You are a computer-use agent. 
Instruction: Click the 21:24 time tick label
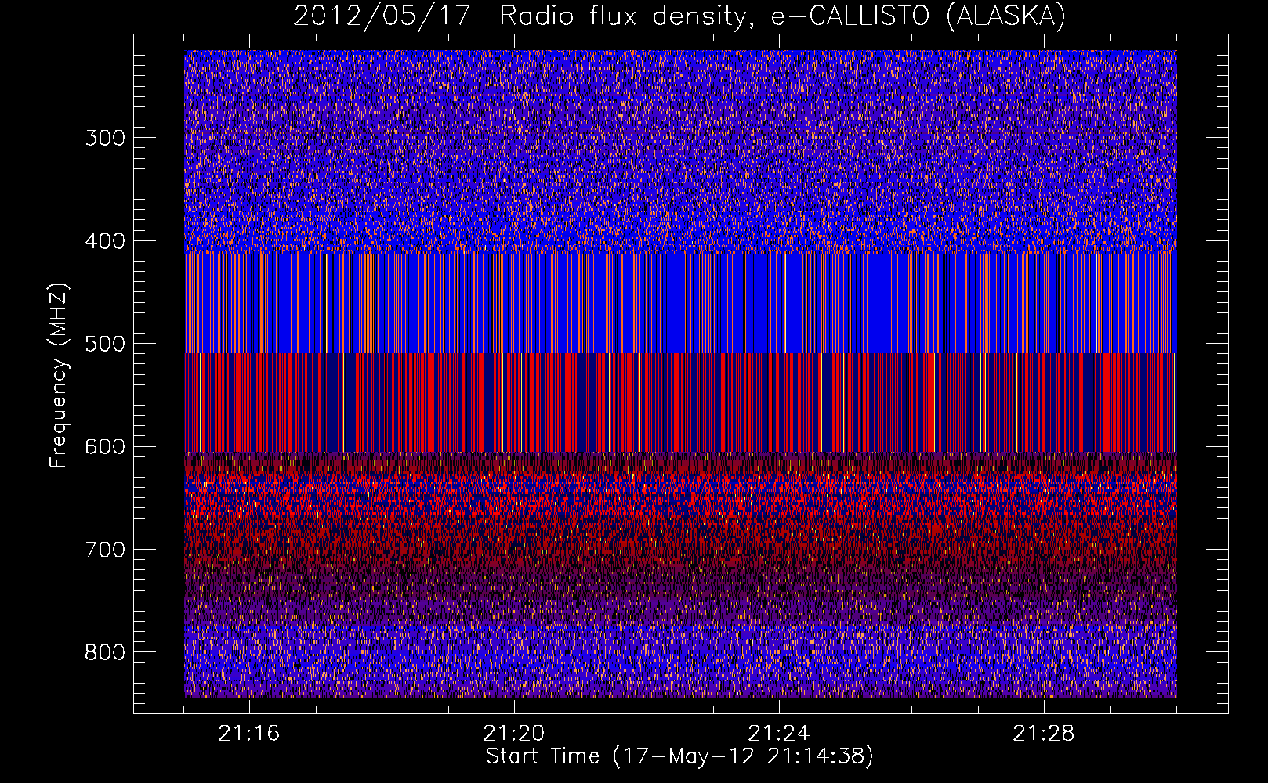point(779,734)
